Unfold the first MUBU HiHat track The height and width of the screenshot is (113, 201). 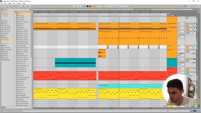point(168,24)
